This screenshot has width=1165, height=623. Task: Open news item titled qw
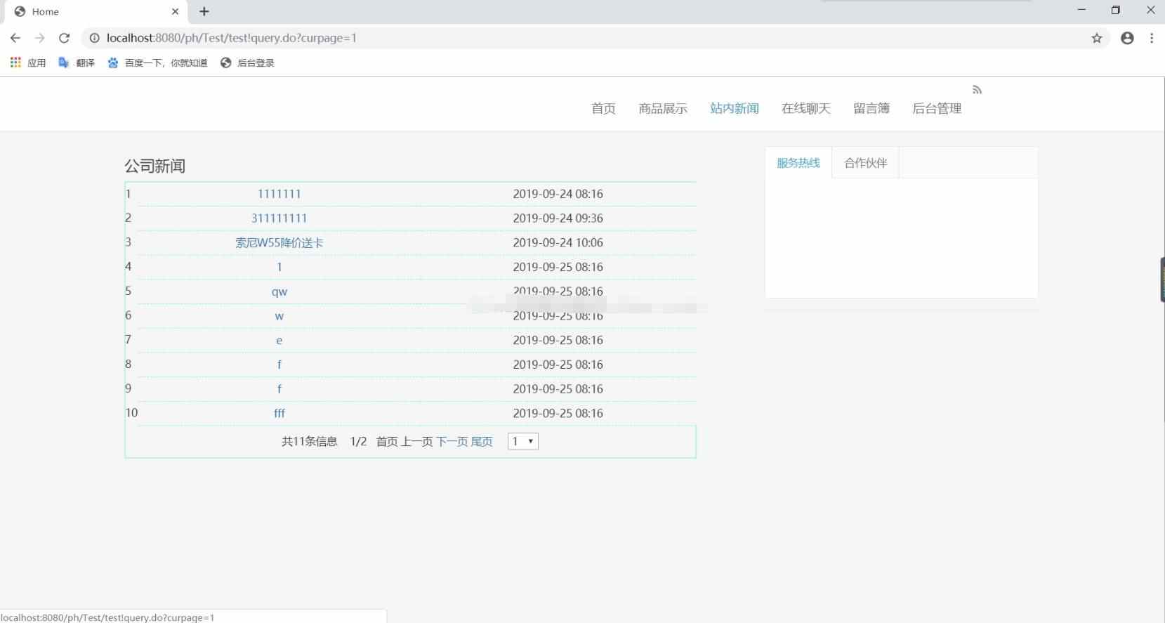(279, 291)
